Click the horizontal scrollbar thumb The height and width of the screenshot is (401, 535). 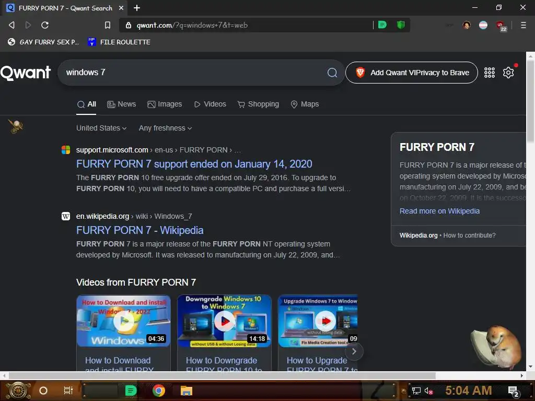point(222,376)
